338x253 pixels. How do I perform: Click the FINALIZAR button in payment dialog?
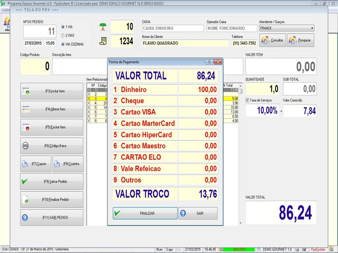pyautogui.click(x=145, y=213)
